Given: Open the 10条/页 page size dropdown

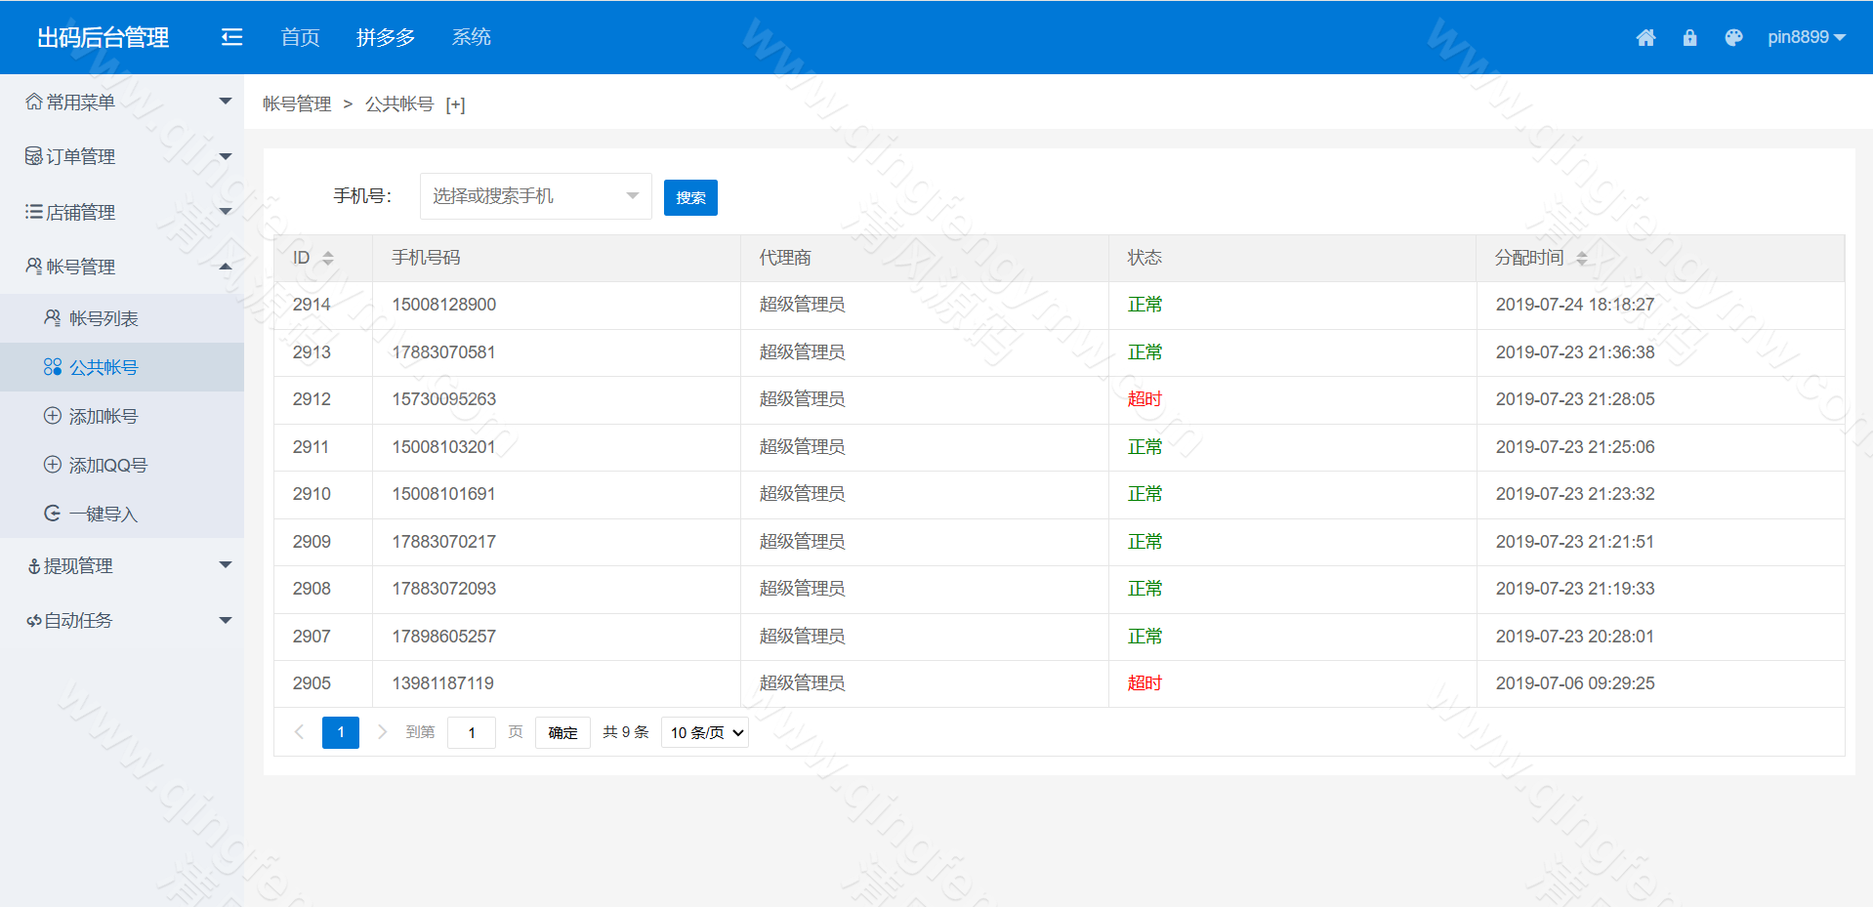Looking at the screenshot, I should click(704, 732).
